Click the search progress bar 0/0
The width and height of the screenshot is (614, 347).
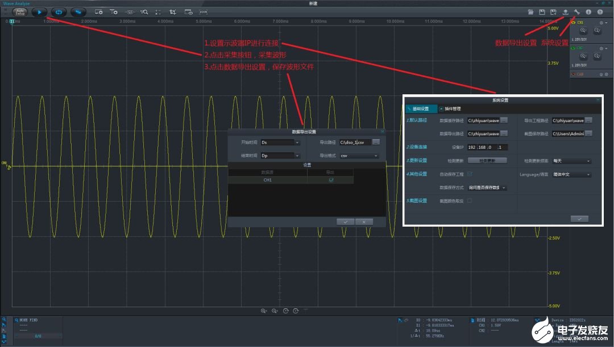pos(38,336)
